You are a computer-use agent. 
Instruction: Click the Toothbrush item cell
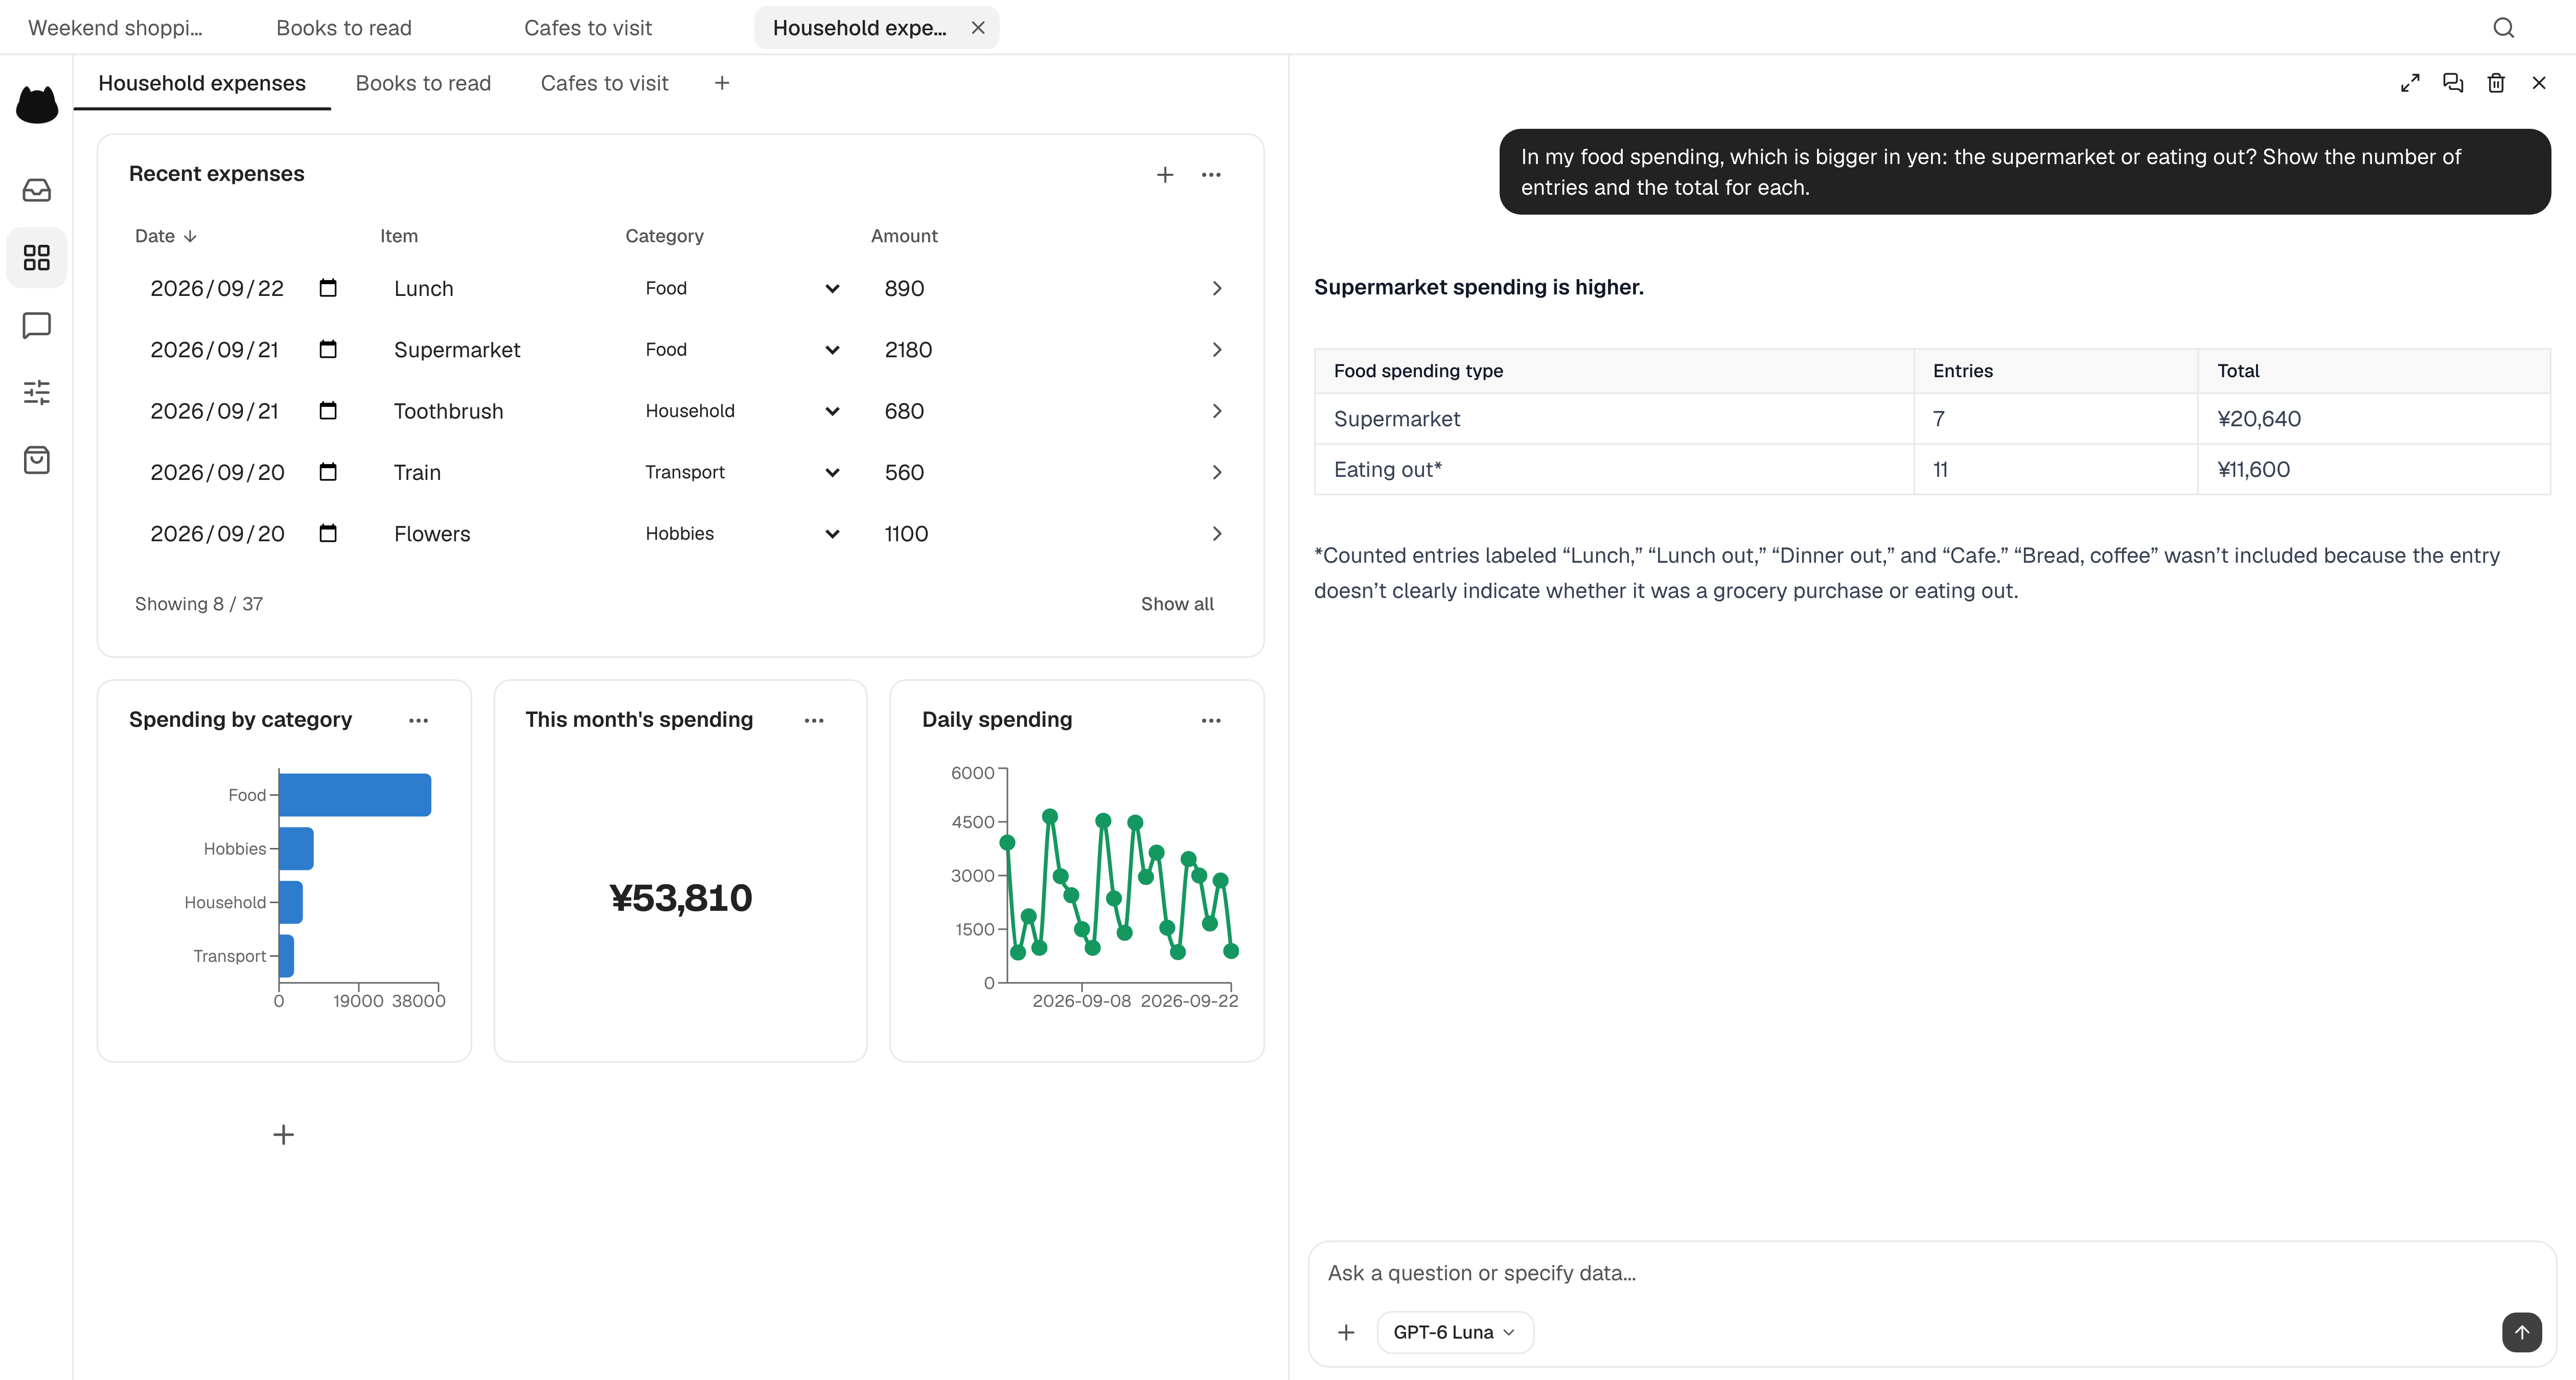point(449,411)
